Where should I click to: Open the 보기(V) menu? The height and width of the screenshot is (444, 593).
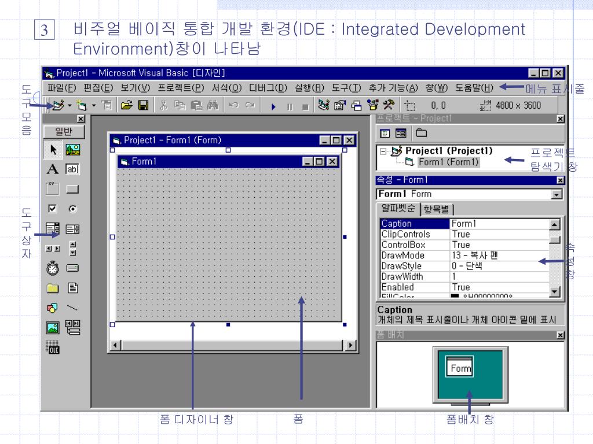pyautogui.click(x=135, y=88)
